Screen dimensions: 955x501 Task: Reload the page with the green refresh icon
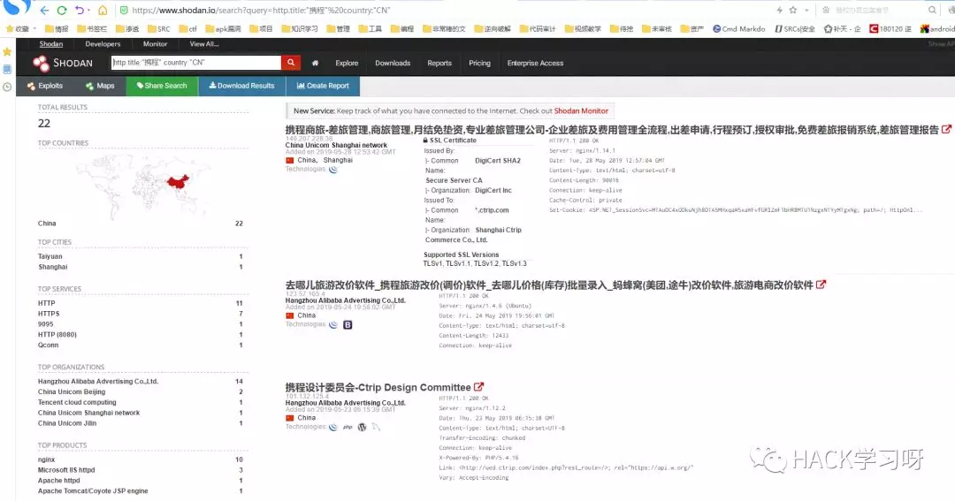(x=62, y=11)
